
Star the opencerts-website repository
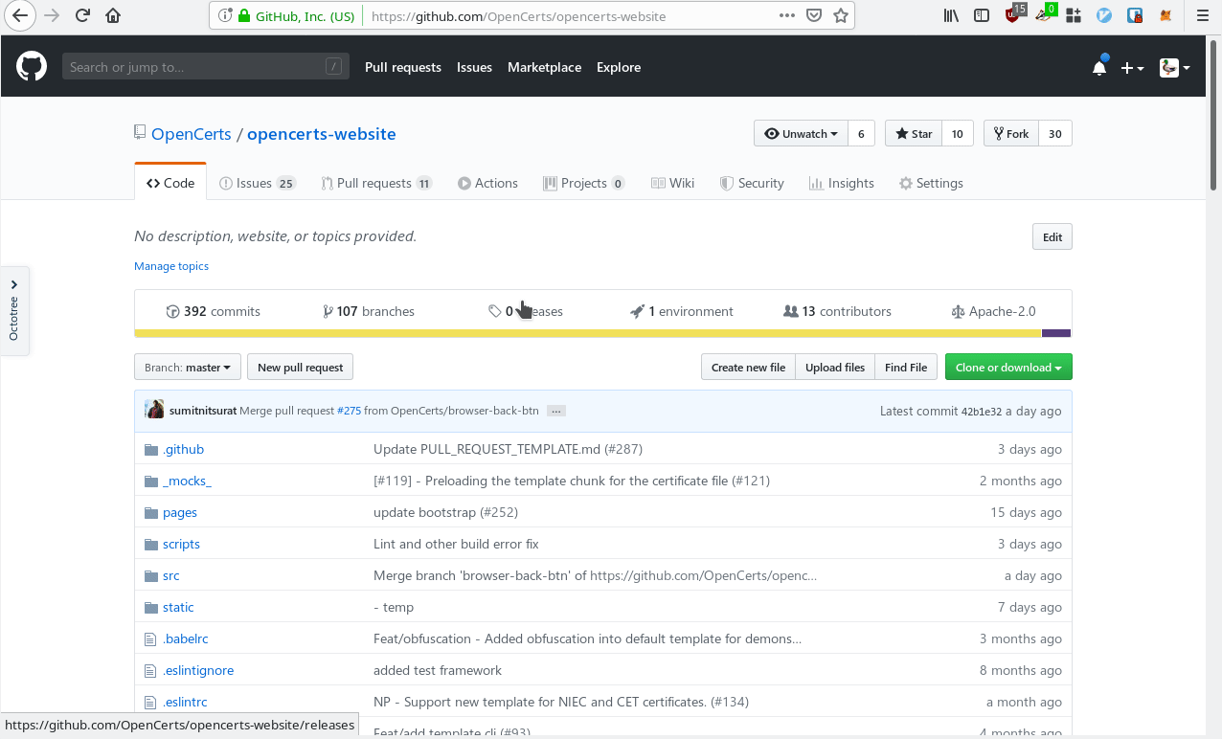click(913, 133)
